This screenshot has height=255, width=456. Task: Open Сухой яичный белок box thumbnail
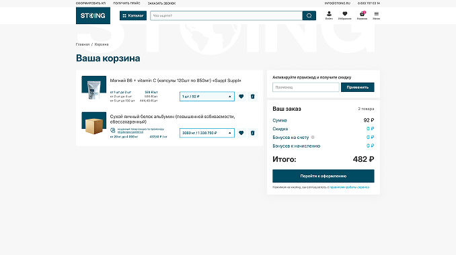(93, 123)
